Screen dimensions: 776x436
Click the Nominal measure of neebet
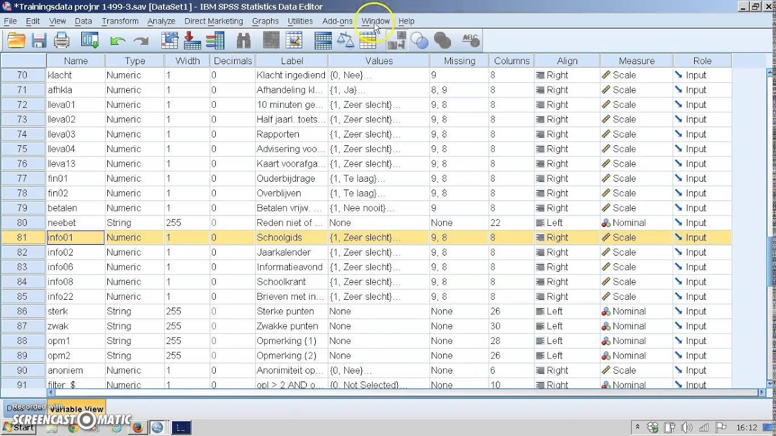click(637, 223)
